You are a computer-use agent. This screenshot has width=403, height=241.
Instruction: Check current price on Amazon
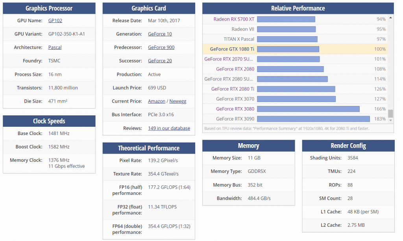click(156, 101)
